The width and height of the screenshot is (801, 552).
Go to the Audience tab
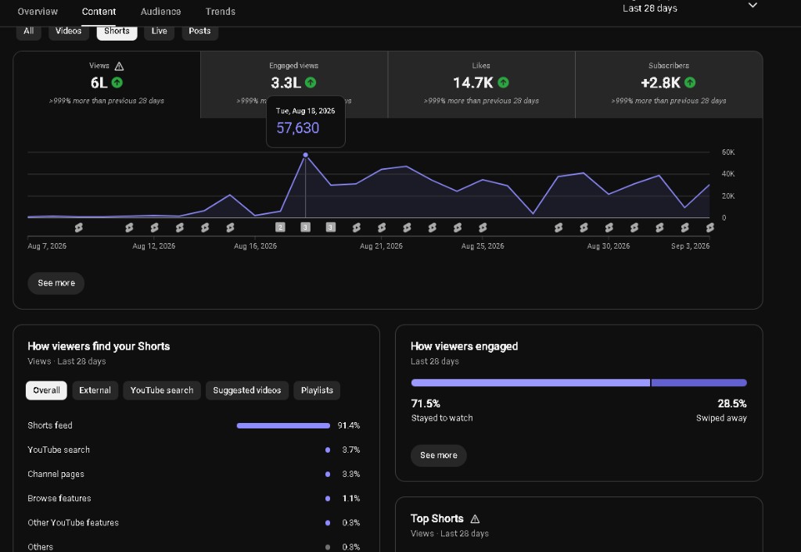click(x=161, y=11)
